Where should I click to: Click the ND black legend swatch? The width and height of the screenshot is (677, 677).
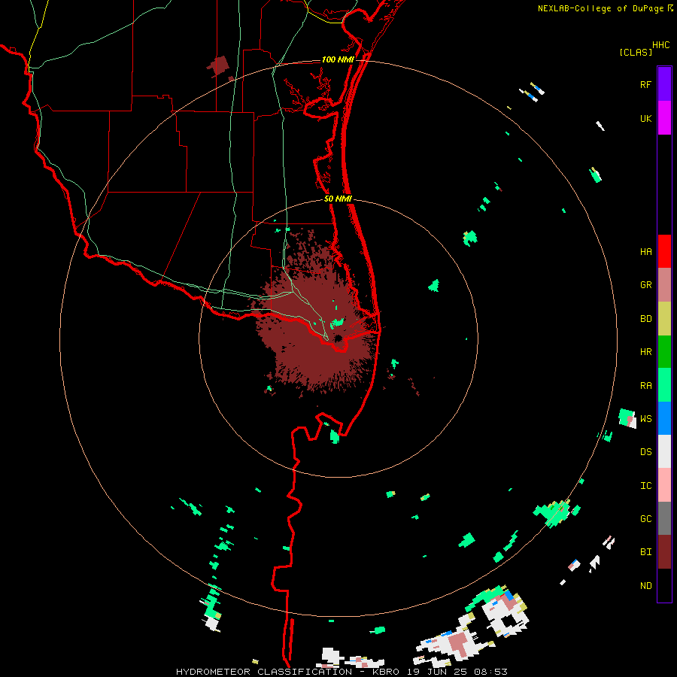pos(664,585)
